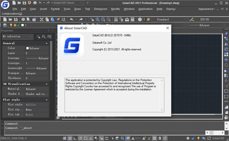Image resolution: width=229 pixels, height=141 pixels.
Task: Select the Array tool in the modify toolbar
Action: [226, 54]
